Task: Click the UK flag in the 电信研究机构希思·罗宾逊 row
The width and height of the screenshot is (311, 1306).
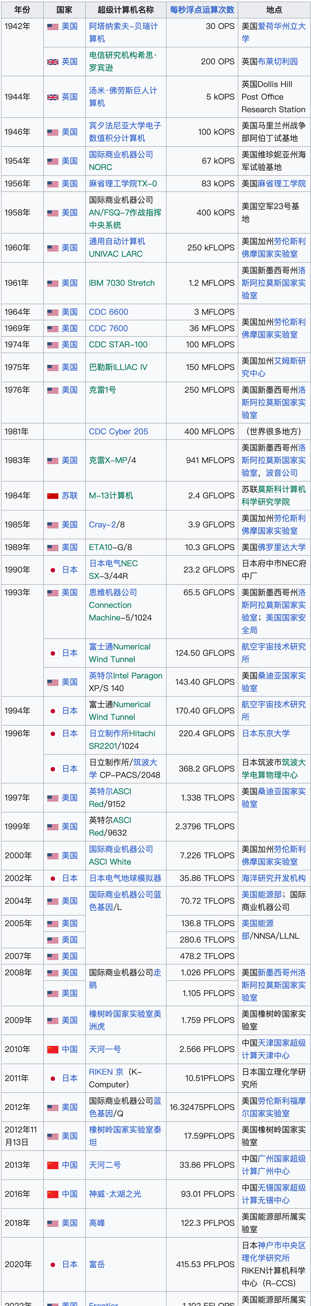Action: (53, 62)
